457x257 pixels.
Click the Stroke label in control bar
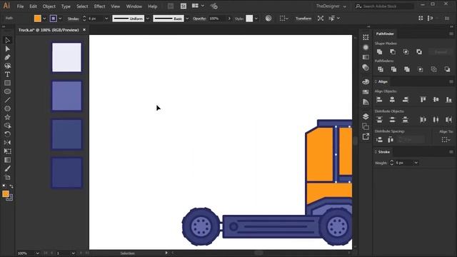pos(73,19)
